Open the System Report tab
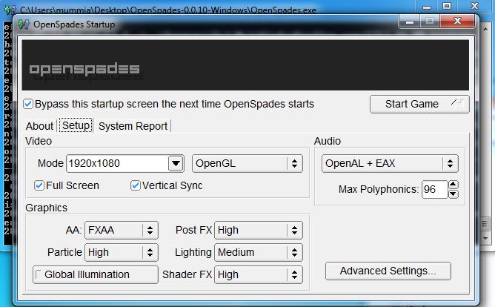 (133, 126)
